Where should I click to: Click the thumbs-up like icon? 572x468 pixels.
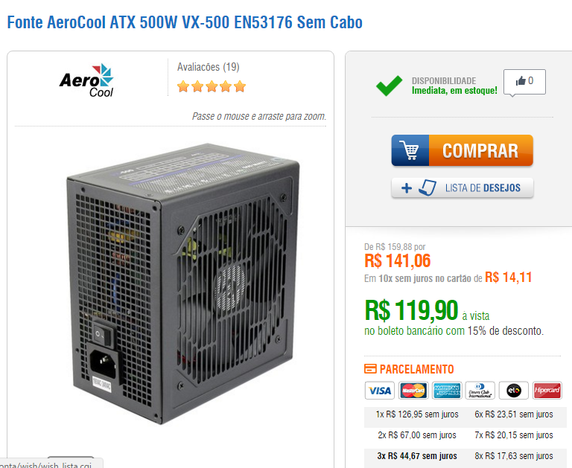pyautogui.click(x=520, y=81)
